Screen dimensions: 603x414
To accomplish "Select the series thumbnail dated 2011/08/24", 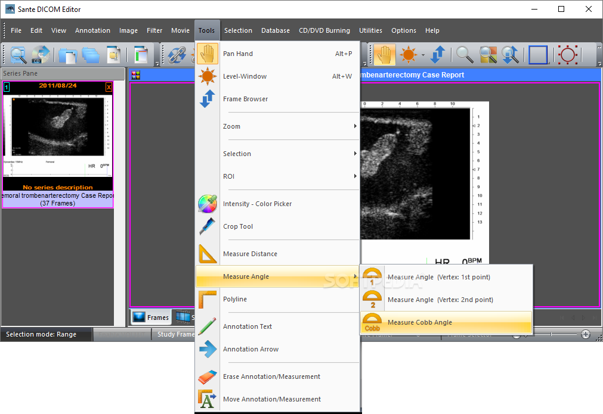I will pos(58,144).
